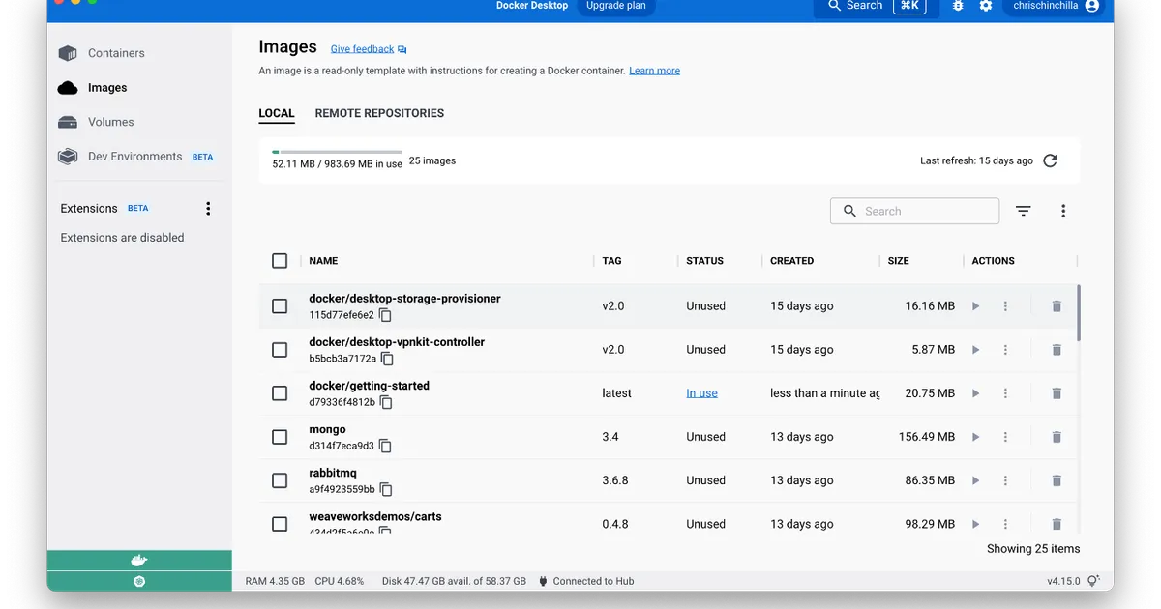The image size is (1161, 609).
Task: Focus the images Search field
Action: [x=914, y=211]
